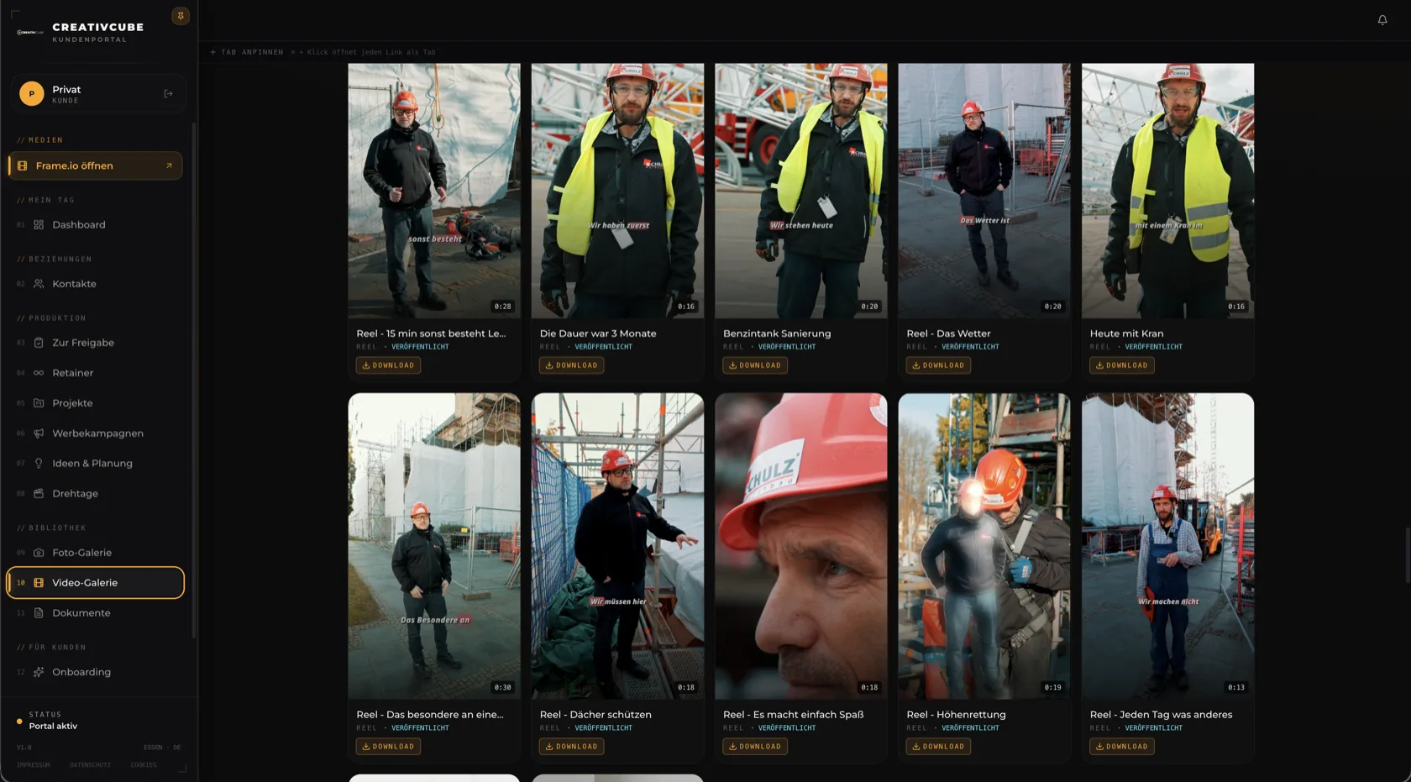This screenshot has width=1411, height=782.
Task: Open the 'Benzintank Sanierung' video thumbnail
Action: [x=800, y=191]
